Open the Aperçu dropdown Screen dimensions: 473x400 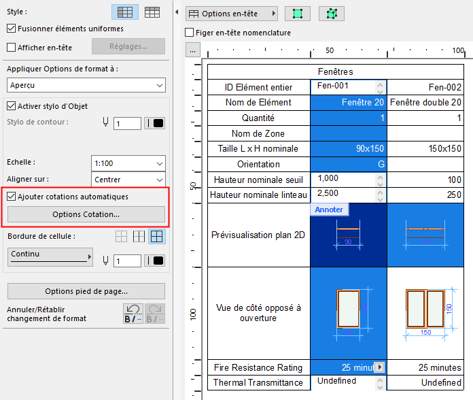pos(86,85)
